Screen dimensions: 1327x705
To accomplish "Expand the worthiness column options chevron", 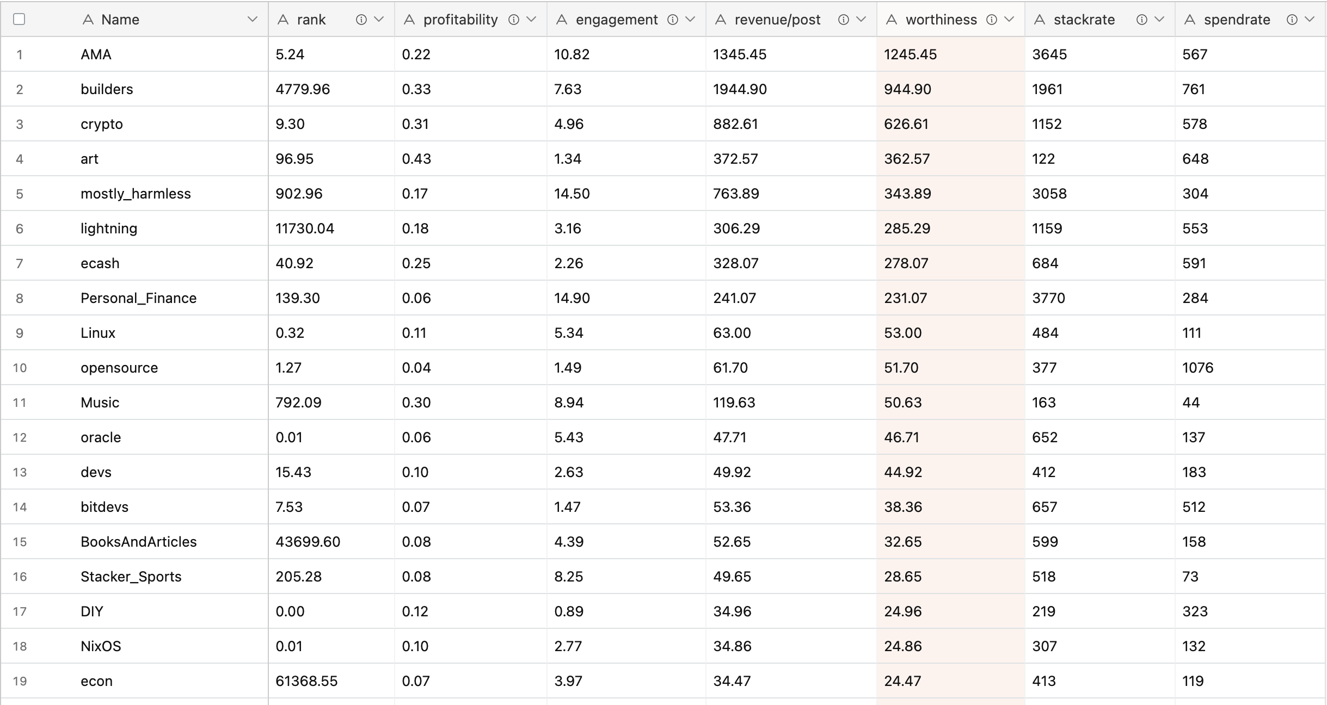I will point(1009,20).
